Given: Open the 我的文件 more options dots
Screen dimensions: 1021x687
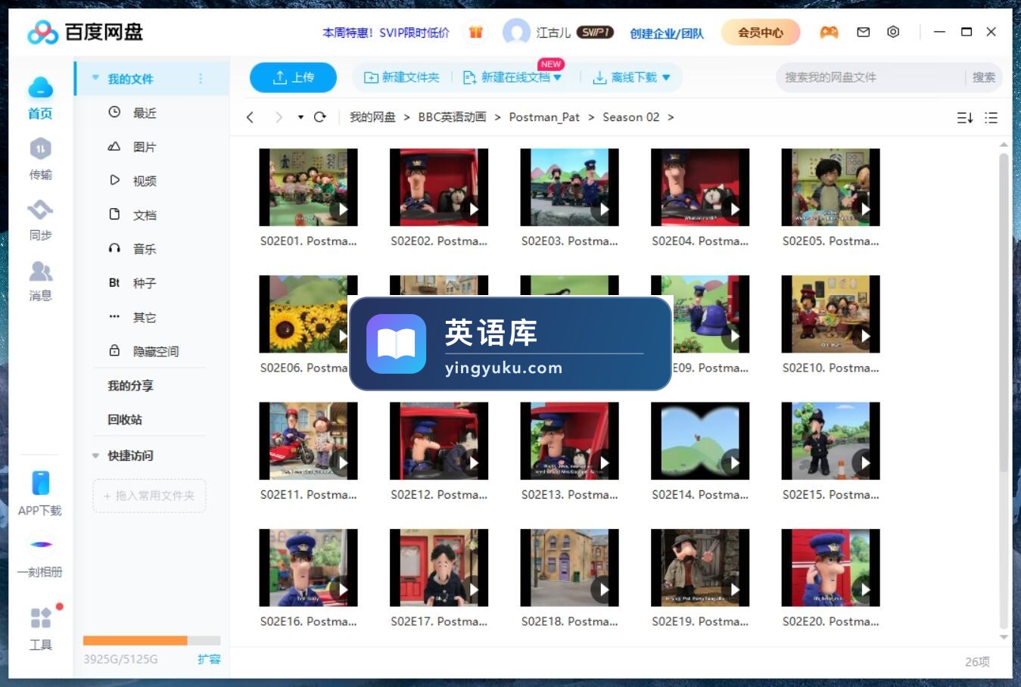Looking at the screenshot, I should tap(201, 78).
